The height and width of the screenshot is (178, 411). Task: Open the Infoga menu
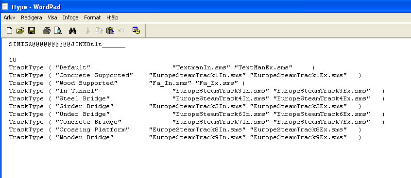70,17
